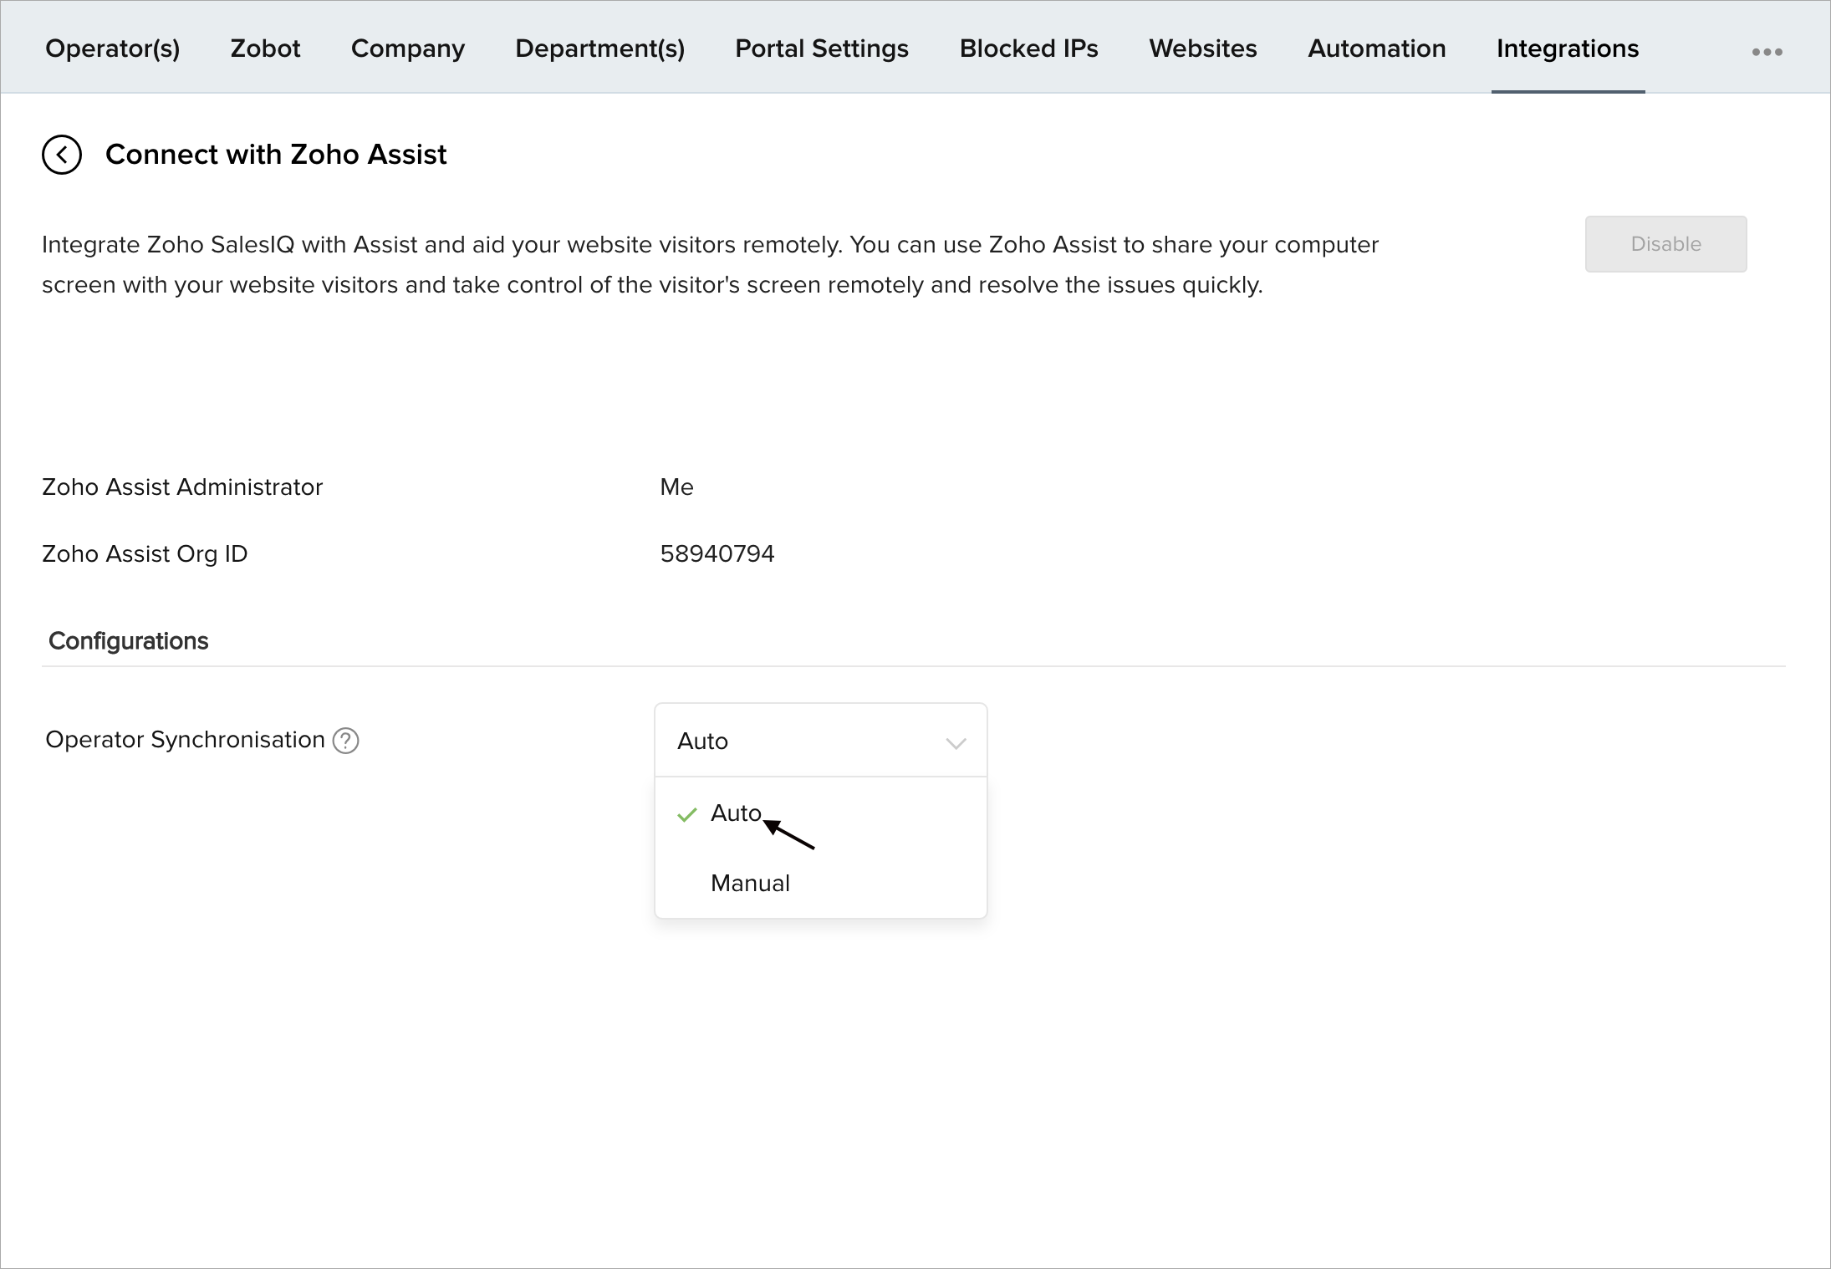Click the administrator value Me
The width and height of the screenshot is (1831, 1269).
pos(676,487)
